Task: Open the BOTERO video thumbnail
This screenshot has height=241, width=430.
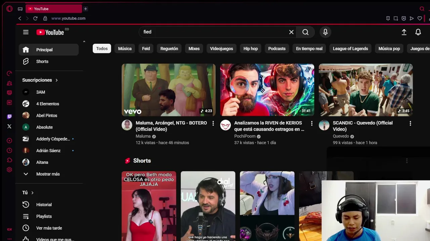Action: click(169, 90)
